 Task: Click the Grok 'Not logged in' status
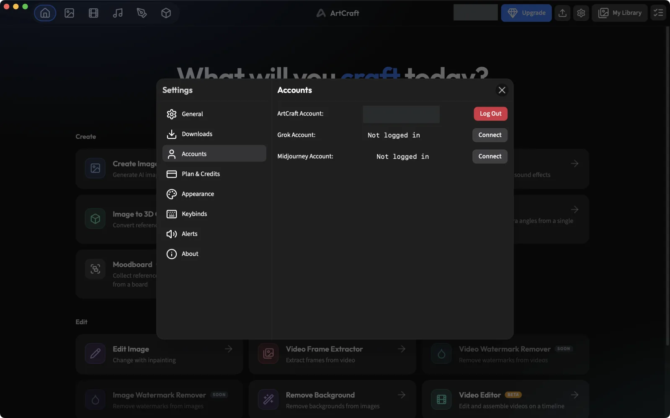(394, 135)
